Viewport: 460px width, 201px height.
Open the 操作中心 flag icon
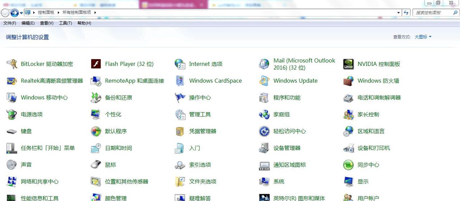pyautogui.click(x=180, y=98)
